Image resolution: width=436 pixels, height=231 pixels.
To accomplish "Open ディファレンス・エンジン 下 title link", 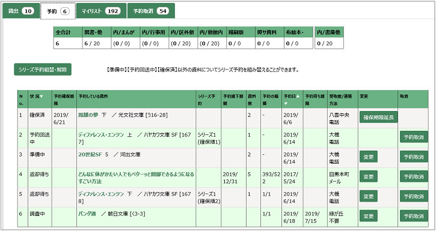I will (x=101, y=194).
